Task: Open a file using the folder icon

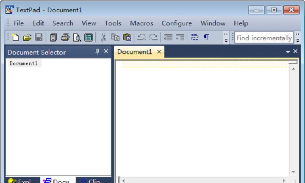Action: click(27, 37)
